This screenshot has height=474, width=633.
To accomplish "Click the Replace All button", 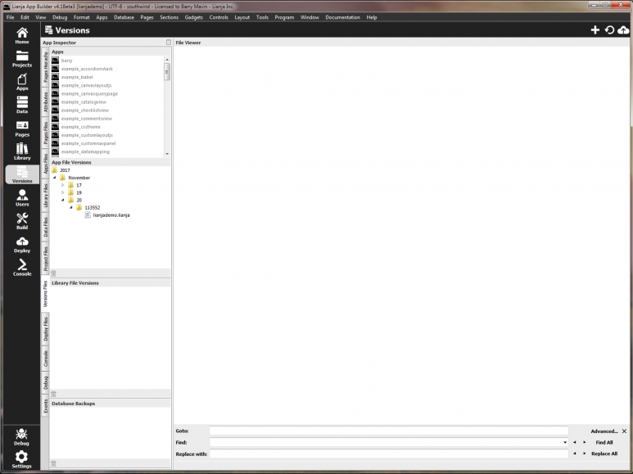I will tap(604, 454).
